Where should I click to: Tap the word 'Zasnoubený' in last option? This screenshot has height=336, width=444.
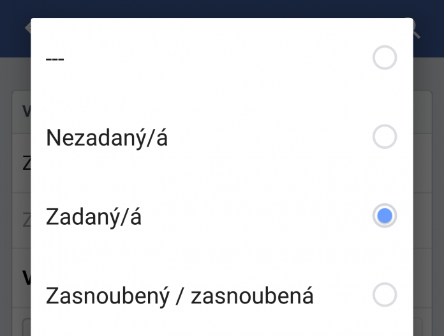(x=108, y=296)
